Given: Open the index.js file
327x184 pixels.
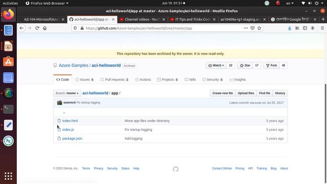Looking at the screenshot, I should (x=68, y=129).
